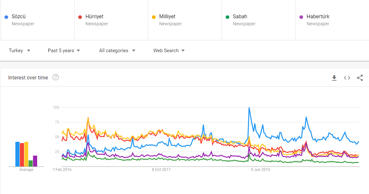Viewport: 369px width, 194px height.
Task: Edit the Sözcü search term
Action: (x=19, y=17)
